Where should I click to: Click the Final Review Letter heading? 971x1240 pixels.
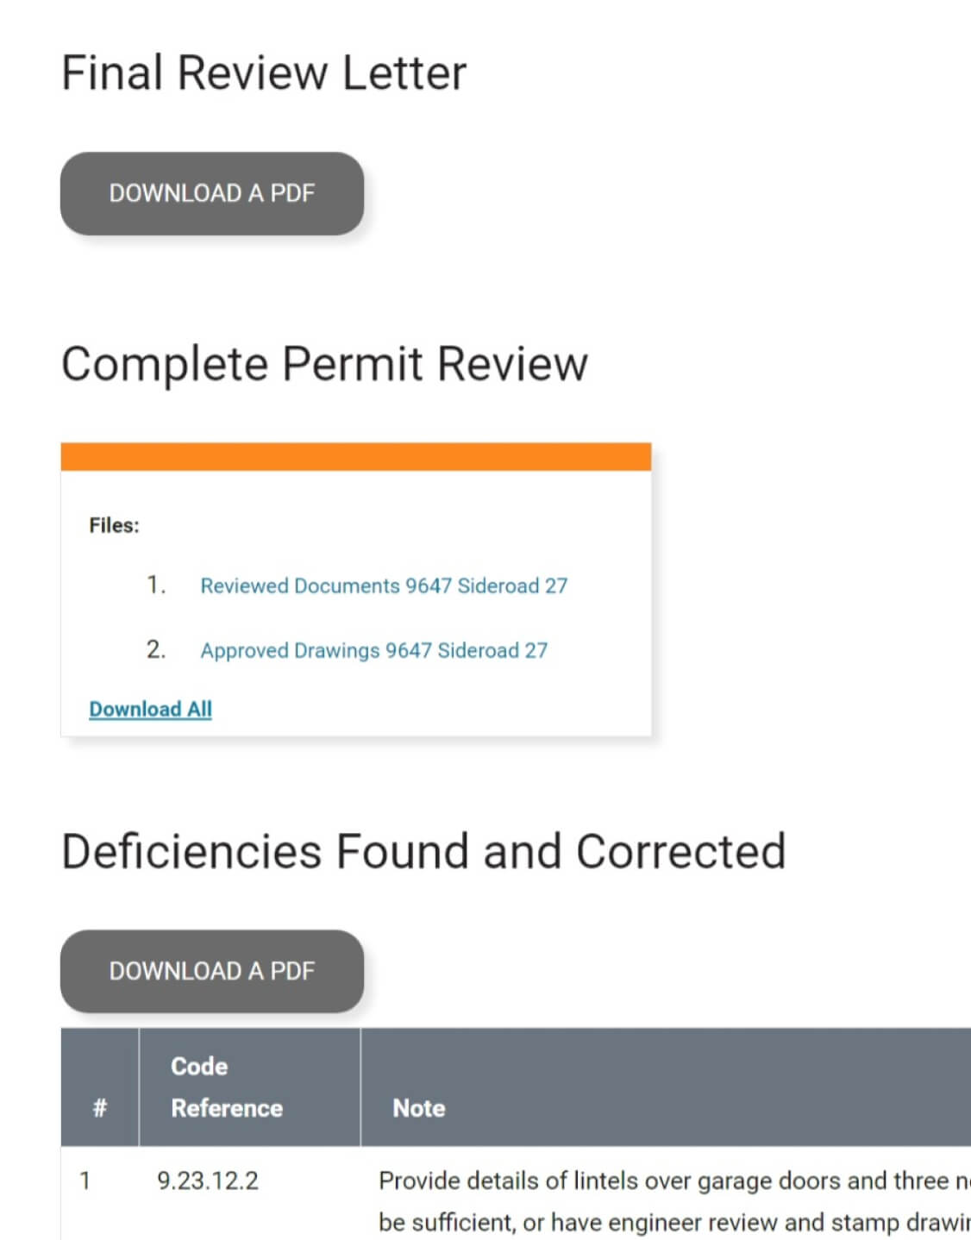(263, 72)
